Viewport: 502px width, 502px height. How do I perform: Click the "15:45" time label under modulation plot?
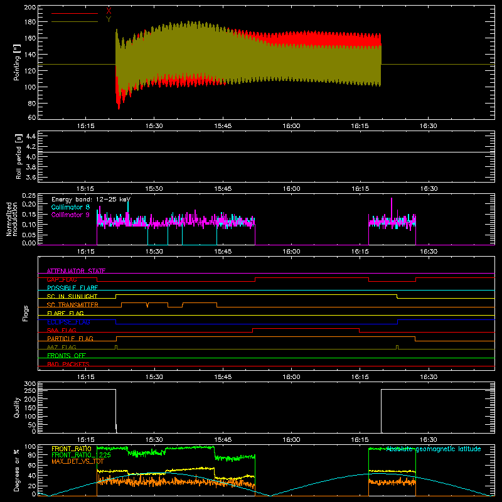[x=223, y=252]
